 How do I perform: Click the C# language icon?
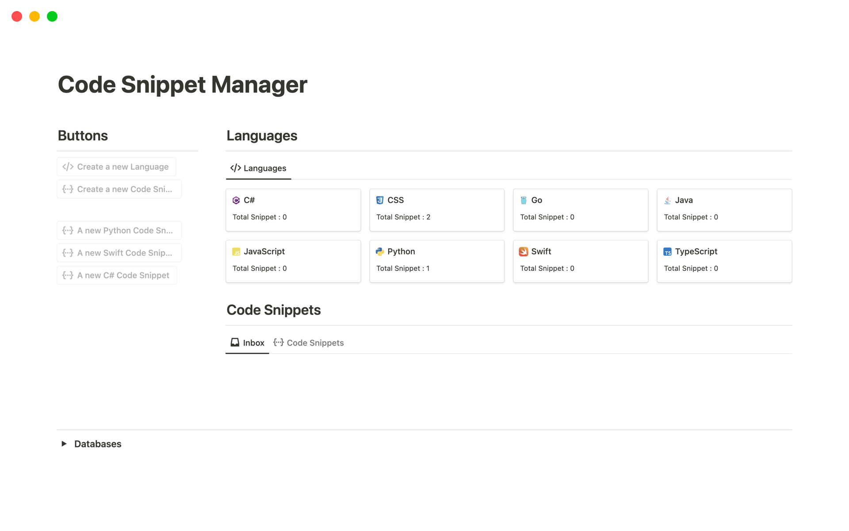pos(236,200)
